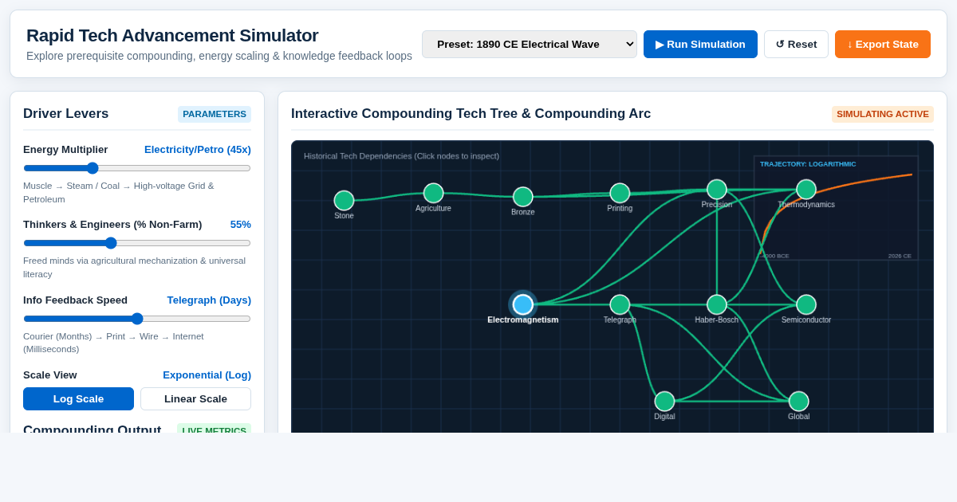Select the Haber-Bosch node
The width and height of the screenshot is (957, 502).
pos(717,304)
